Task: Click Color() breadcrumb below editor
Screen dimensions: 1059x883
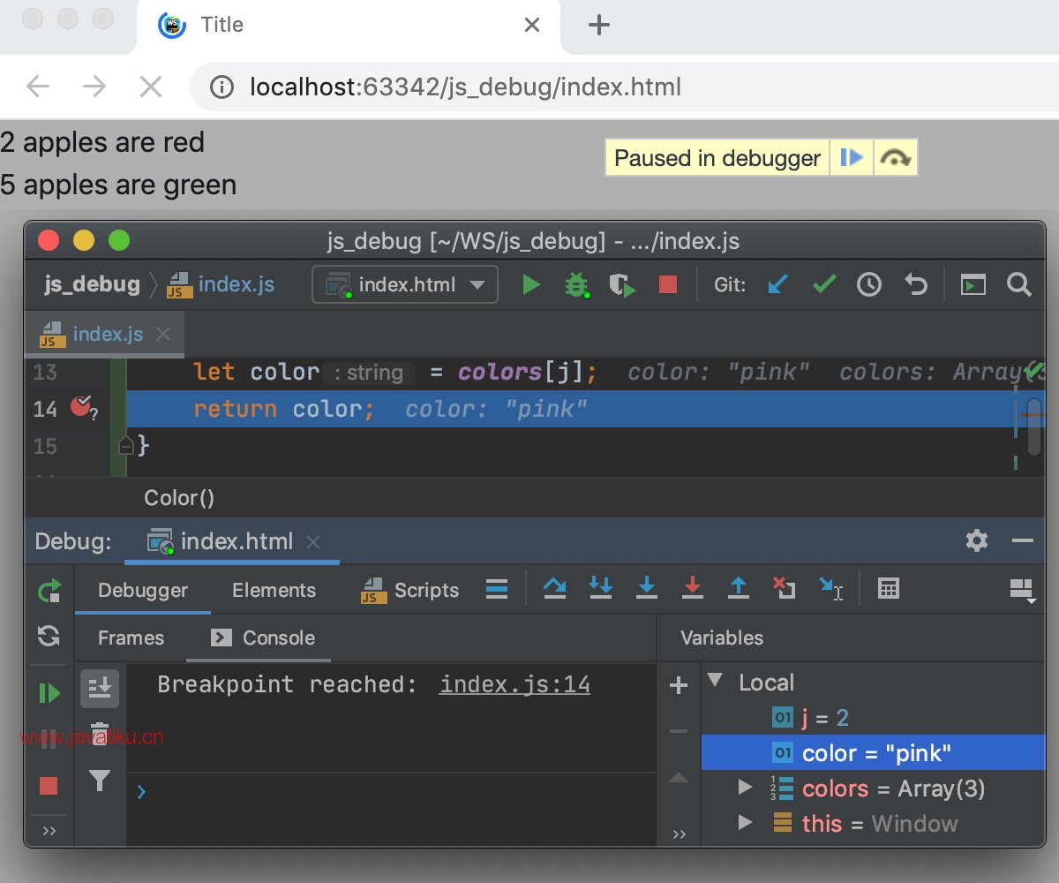Action: (x=179, y=498)
